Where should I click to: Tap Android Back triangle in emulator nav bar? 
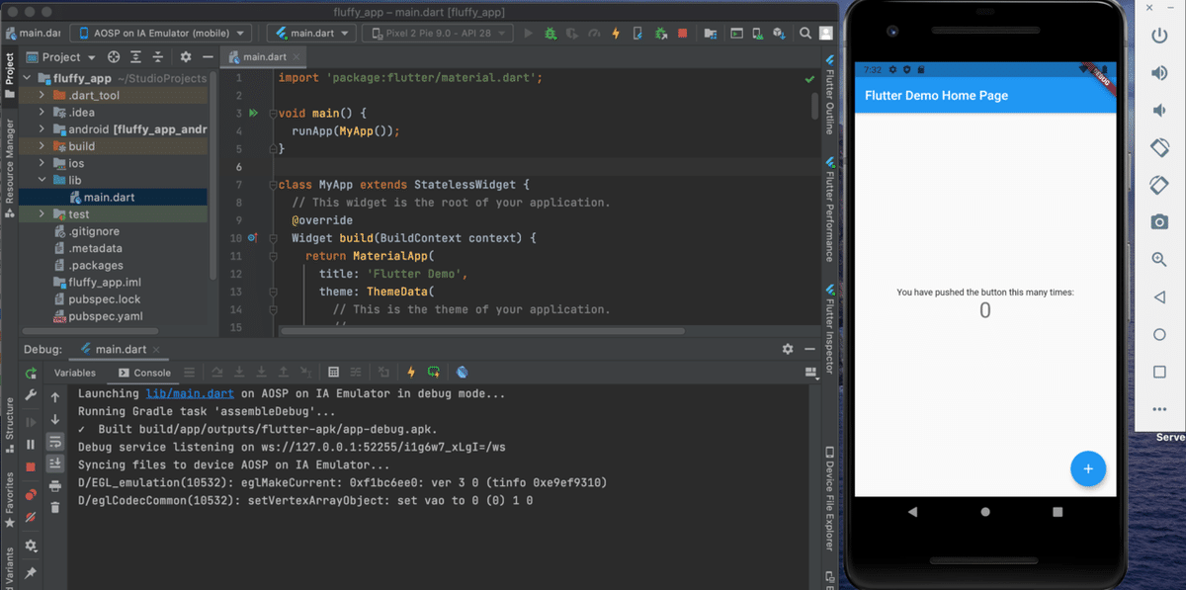pyautogui.click(x=912, y=512)
